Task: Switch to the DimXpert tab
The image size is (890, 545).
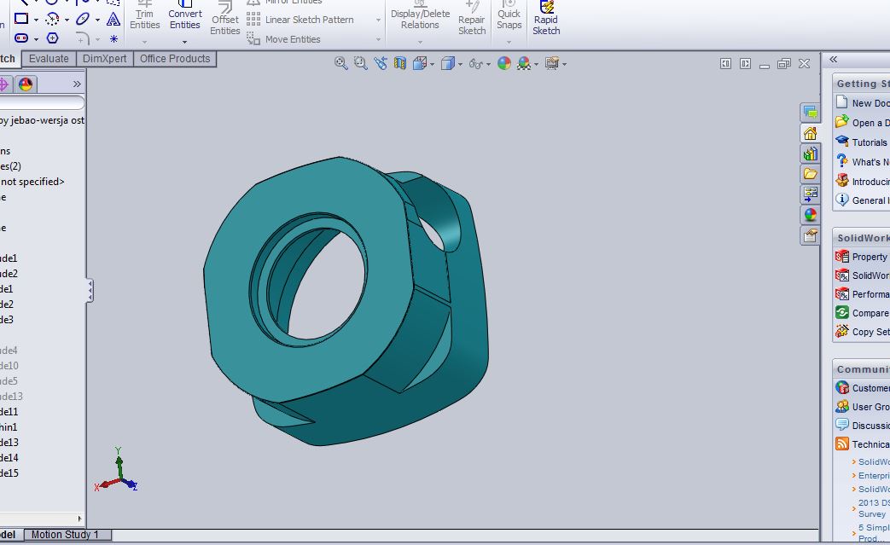Action: [x=104, y=59]
